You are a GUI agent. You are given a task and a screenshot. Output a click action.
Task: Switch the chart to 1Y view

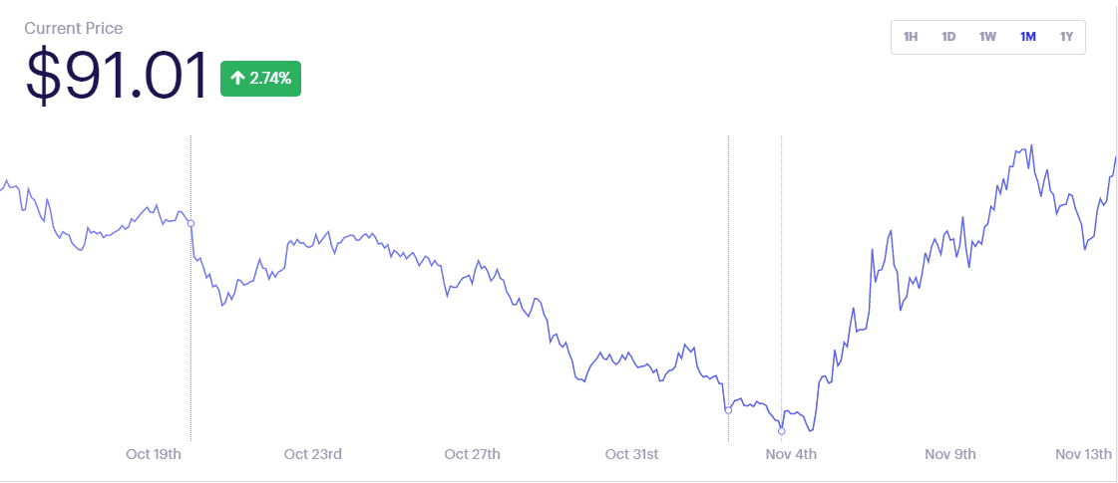pyautogui.click(x=1066, y=36)
